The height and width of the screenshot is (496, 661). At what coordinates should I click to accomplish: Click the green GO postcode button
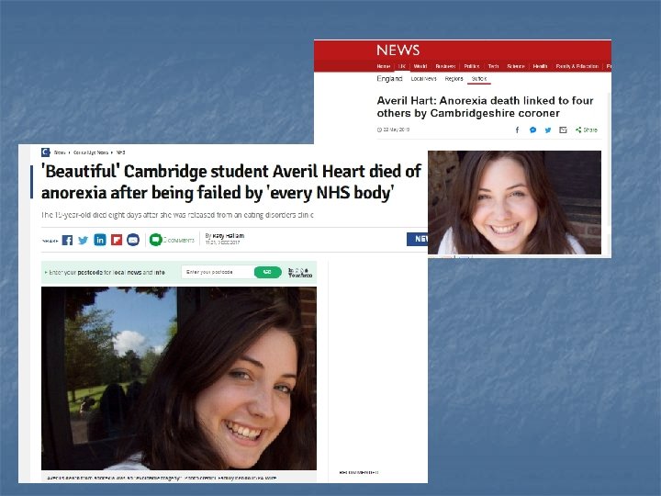click(x=268, y=272)
